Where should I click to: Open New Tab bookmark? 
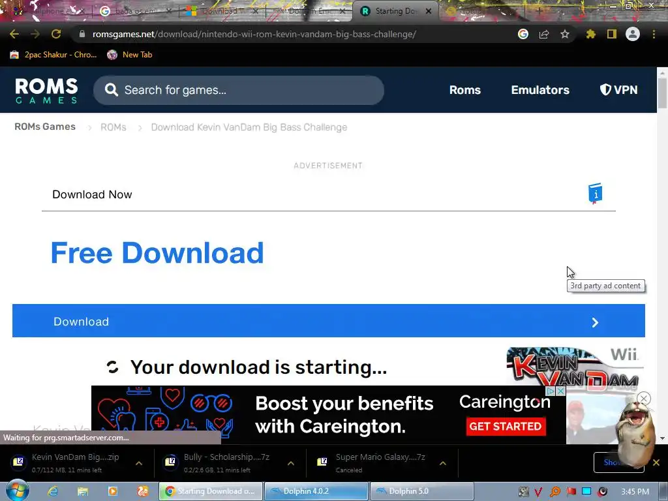tap(130, 55)
